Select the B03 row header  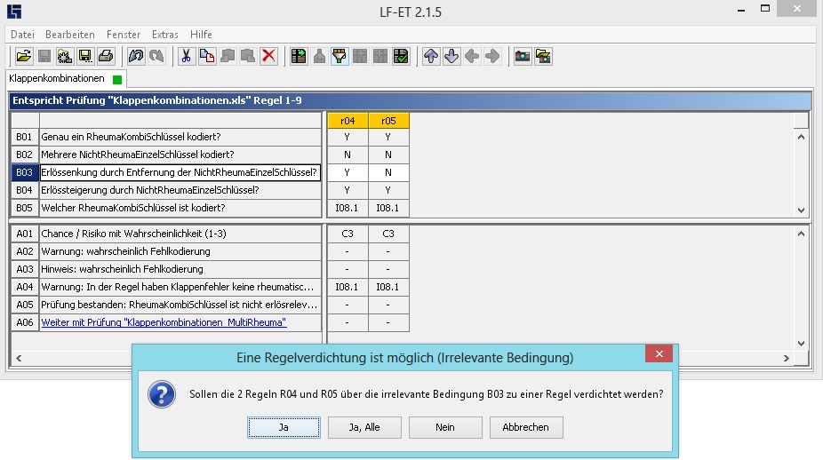[x=25, y=172]
